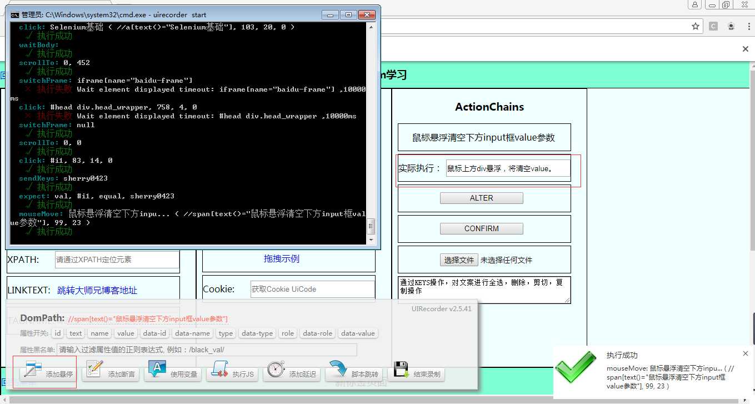
Task: Click the 未选择任何文件 text
Action: (x=507, y=260)
